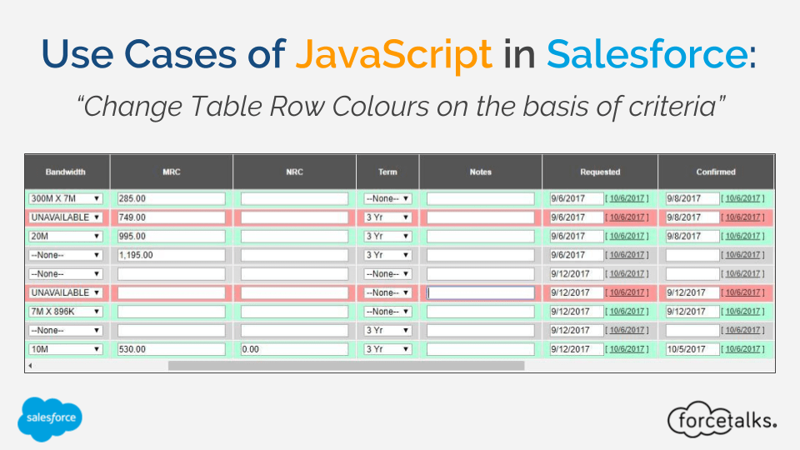Click the Requested column header

[600, 172]
